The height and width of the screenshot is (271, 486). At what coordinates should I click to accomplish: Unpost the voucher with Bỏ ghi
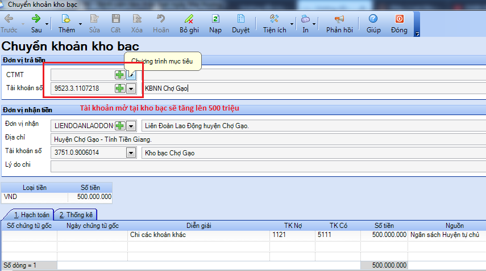[189, 23]
